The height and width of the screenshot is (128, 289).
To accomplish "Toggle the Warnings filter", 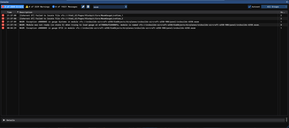I will 38,7.
